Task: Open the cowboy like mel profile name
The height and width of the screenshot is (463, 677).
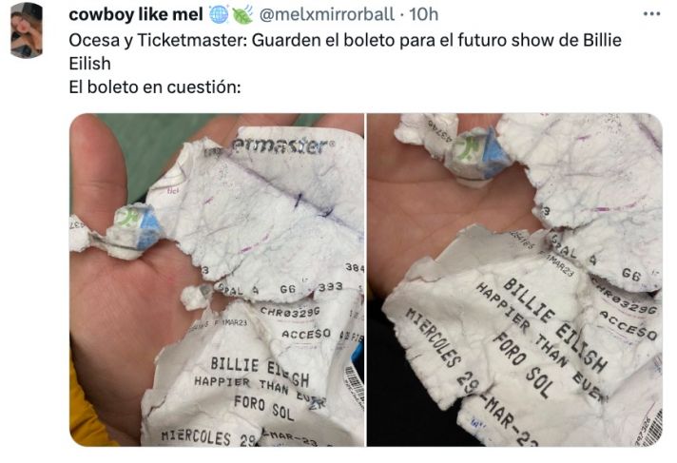Action: [136, 14]
